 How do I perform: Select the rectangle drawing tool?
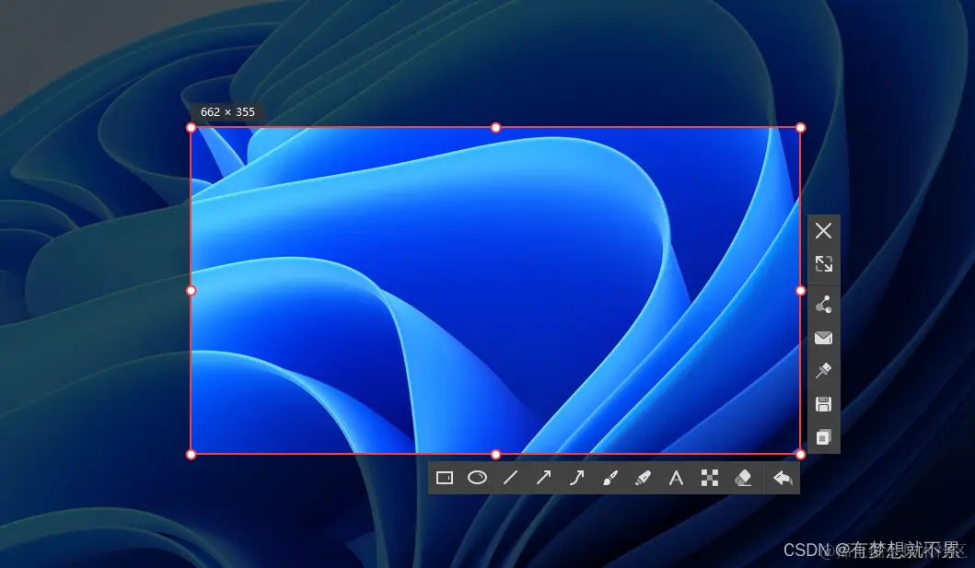[445, 478]
